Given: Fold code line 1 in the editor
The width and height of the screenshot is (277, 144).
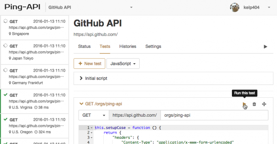Looking at the screenshot, I should click(91, 128).
